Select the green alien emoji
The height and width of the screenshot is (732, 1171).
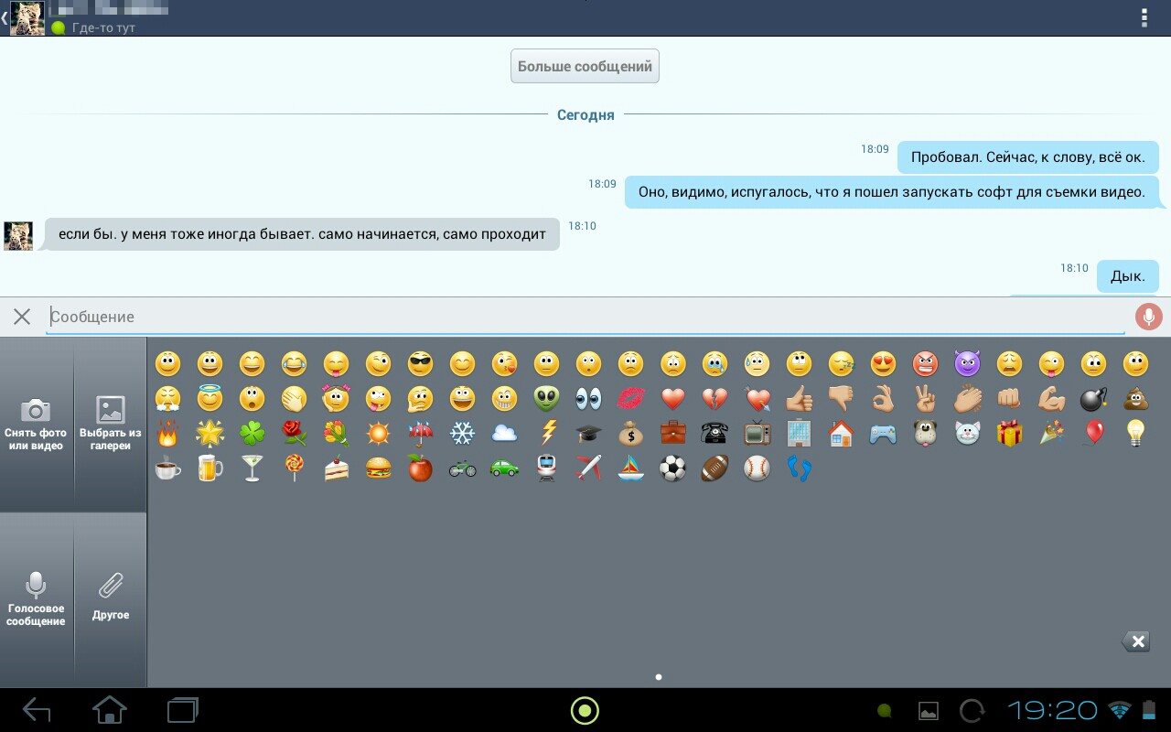pyautogui.click(x=546, y=399)
